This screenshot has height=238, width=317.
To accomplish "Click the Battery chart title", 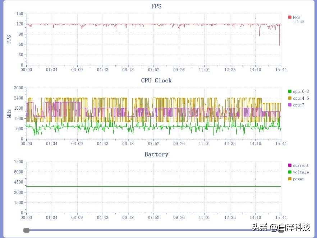I will pos(156,154).
